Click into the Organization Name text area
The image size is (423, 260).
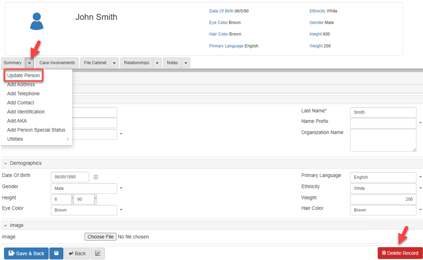click(x=383, y=140)
